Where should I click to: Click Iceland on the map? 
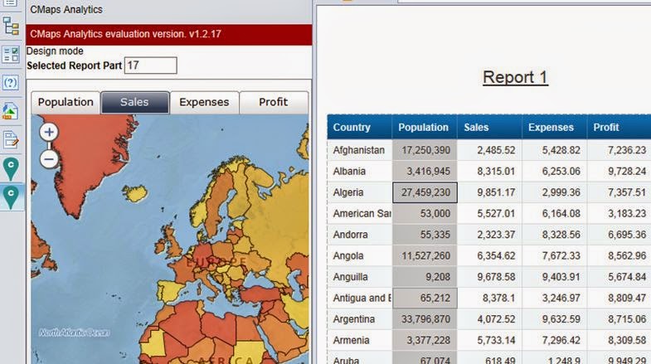tap(135, 193)
